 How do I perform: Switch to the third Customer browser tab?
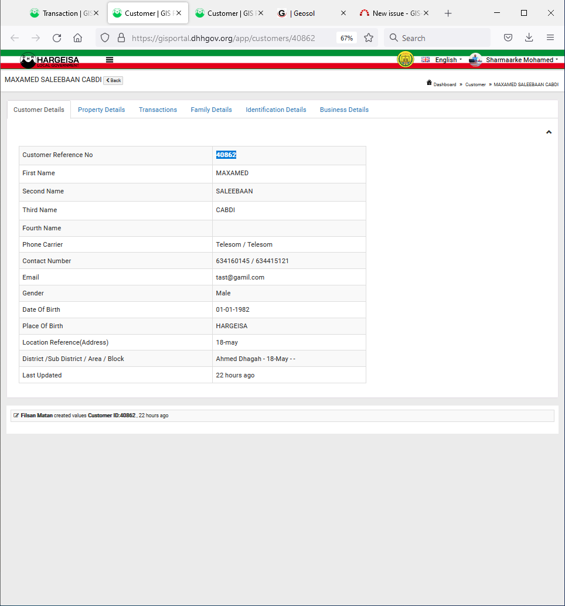(230, 13)
